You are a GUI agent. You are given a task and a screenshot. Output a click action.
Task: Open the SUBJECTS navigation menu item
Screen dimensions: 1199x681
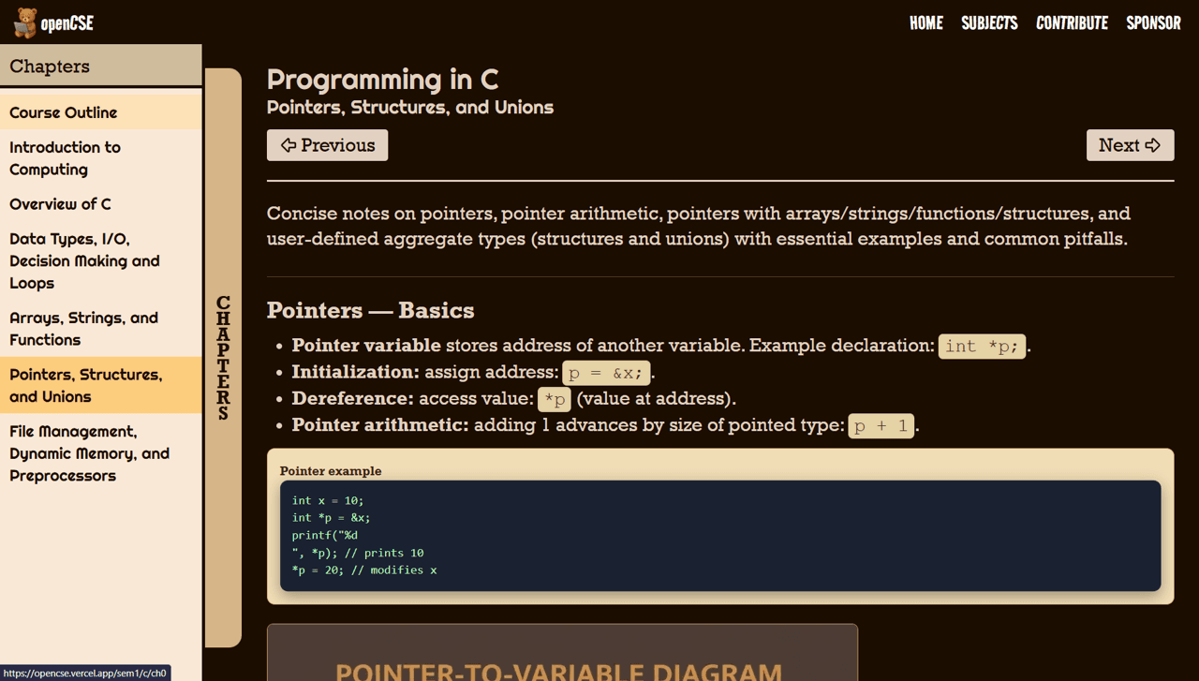pos(989,22)
